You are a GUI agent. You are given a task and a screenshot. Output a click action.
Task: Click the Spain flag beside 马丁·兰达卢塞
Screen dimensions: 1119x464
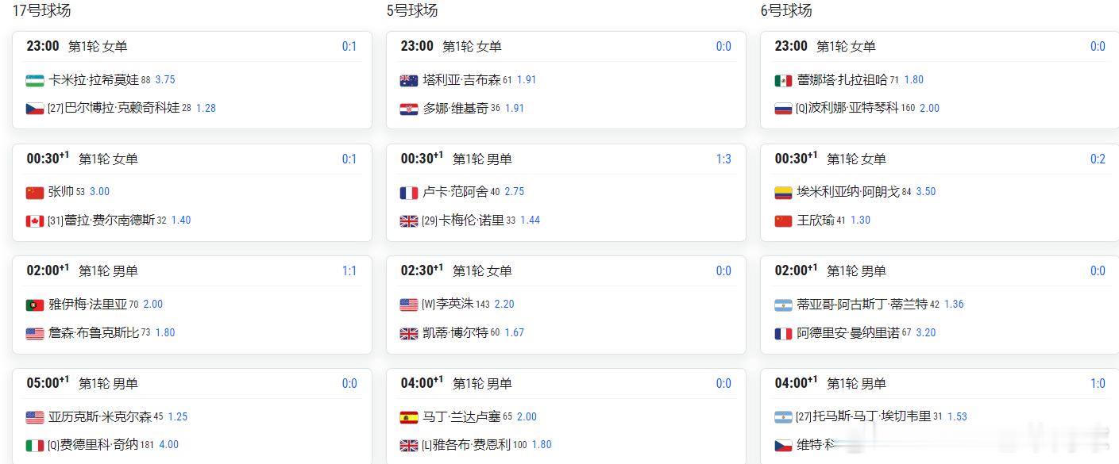[x=409, y=417]
